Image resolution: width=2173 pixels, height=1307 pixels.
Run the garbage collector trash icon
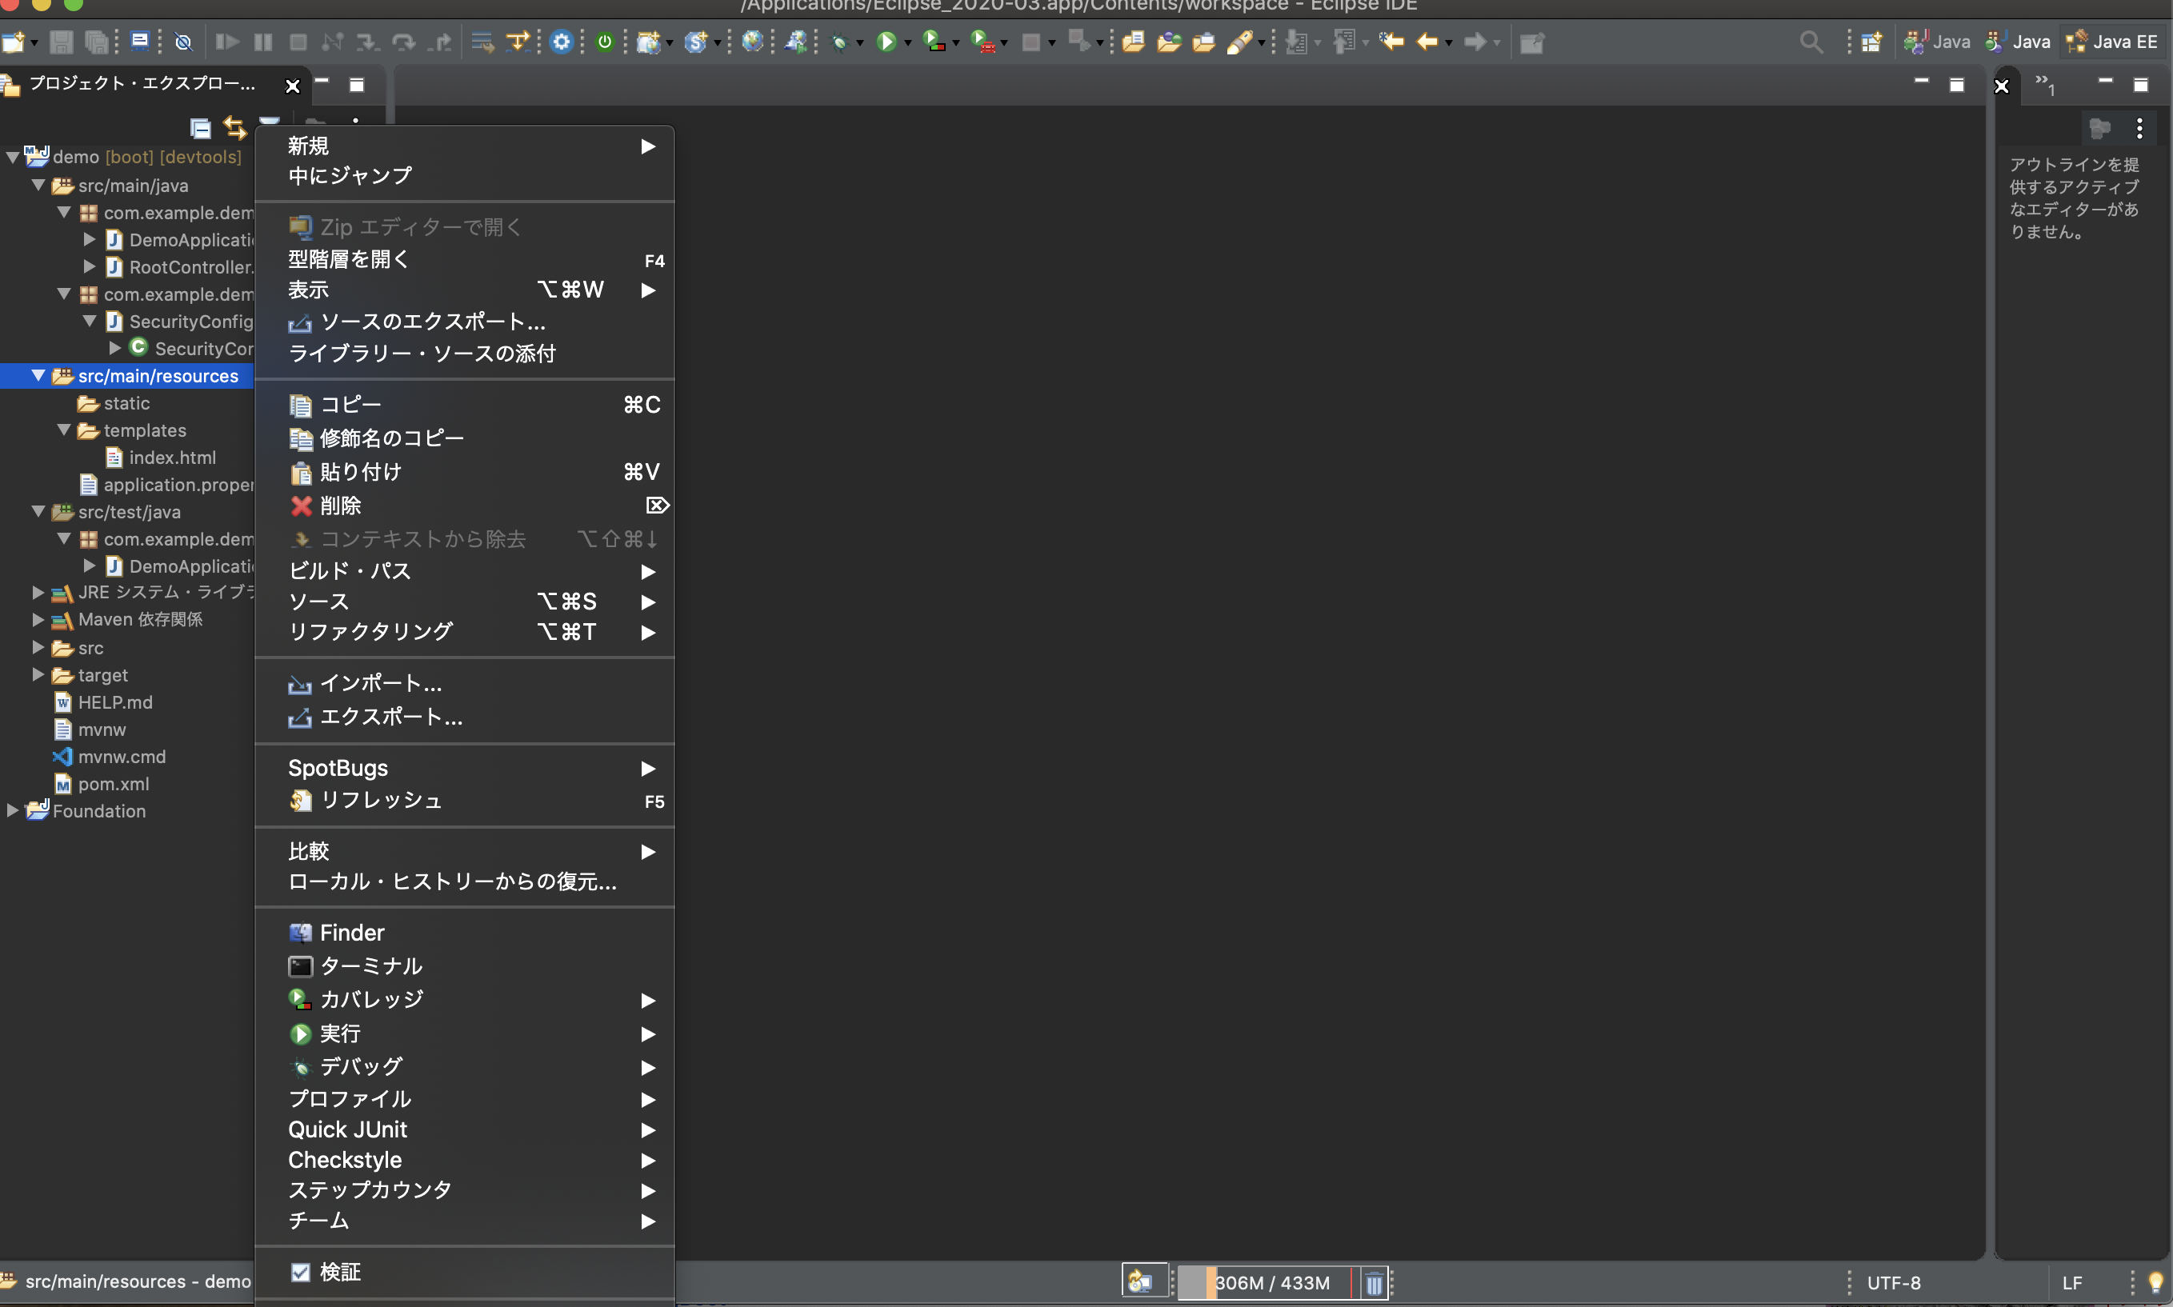click(x=1374, y=1283)
